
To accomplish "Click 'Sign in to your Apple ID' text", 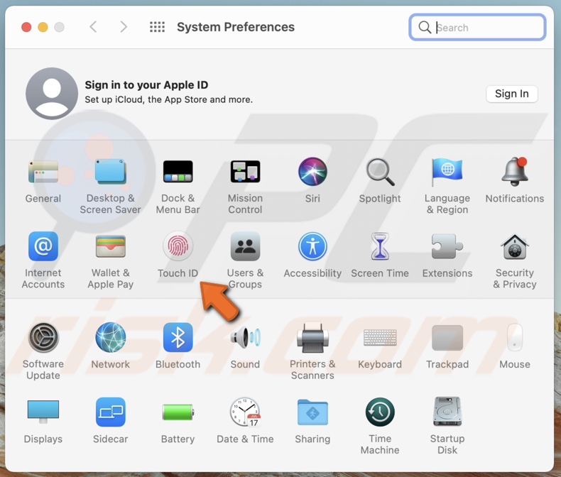I will (x=146, y=85).
